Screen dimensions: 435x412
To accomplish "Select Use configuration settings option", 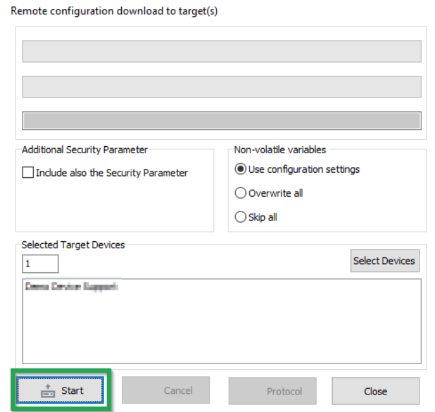I will [x=241, y=169].
